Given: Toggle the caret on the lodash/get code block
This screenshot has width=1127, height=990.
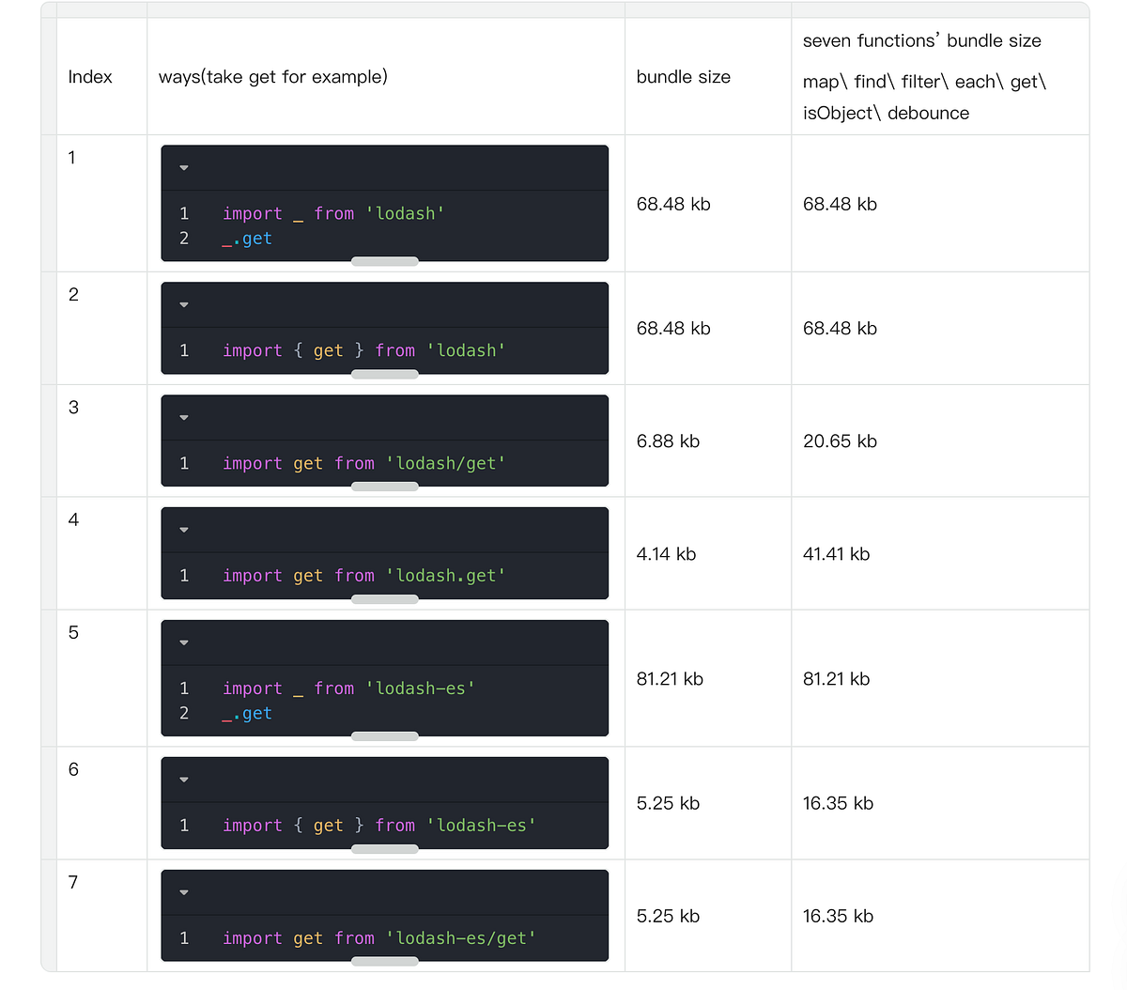Looking at the screenshot, I should coord(184,416).
